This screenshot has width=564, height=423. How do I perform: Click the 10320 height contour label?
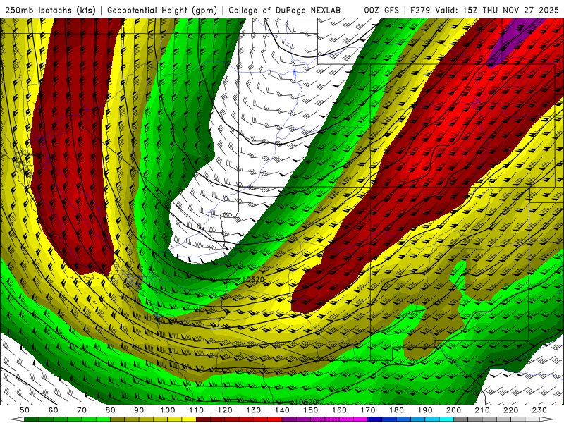click(253, 279)
